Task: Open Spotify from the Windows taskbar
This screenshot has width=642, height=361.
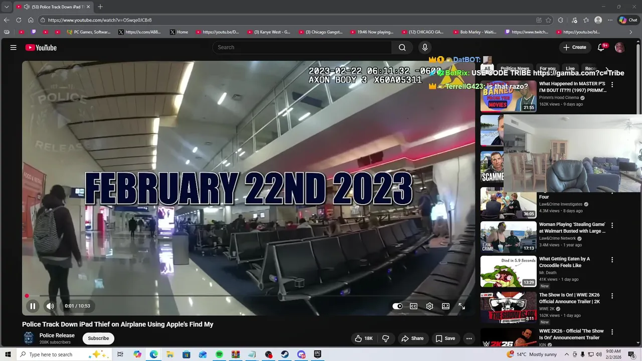Action: [x=219, y=354]
